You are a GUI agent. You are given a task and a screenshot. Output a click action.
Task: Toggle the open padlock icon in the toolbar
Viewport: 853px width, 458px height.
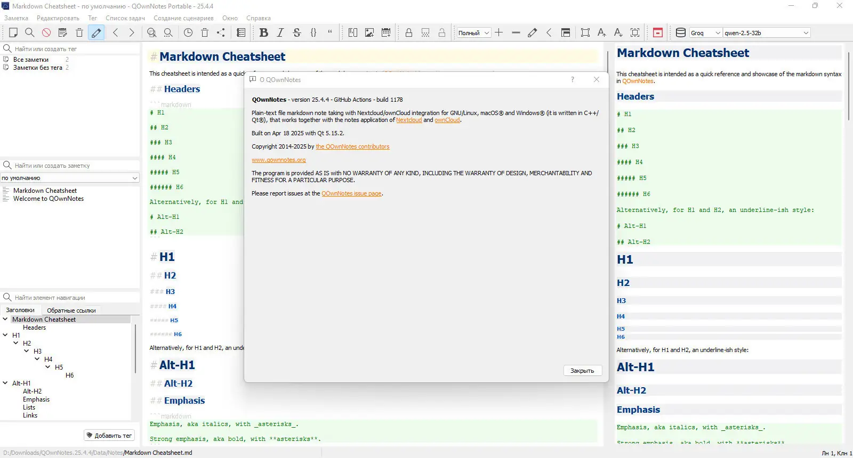pos(442,32)
